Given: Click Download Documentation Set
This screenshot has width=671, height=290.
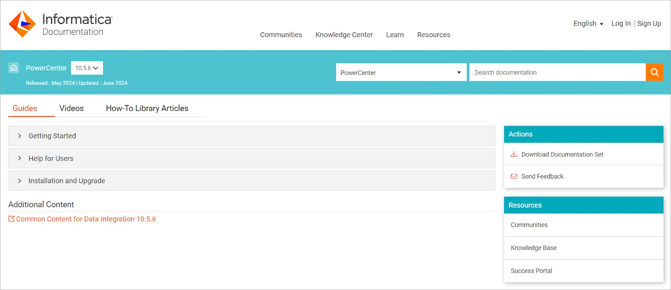Looking at the screenshot, I should pyautogui.click(x=562, y=154).
